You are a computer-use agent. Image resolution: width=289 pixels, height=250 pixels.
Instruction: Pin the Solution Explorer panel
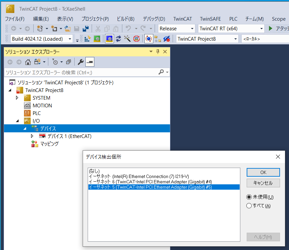[x=158, y=52]
